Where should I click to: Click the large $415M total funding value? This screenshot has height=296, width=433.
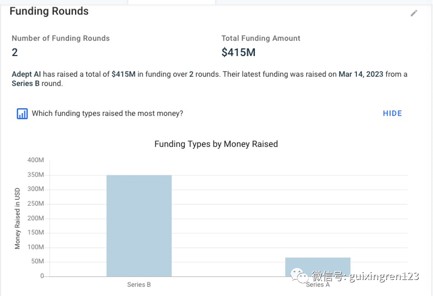pos(238,52)
